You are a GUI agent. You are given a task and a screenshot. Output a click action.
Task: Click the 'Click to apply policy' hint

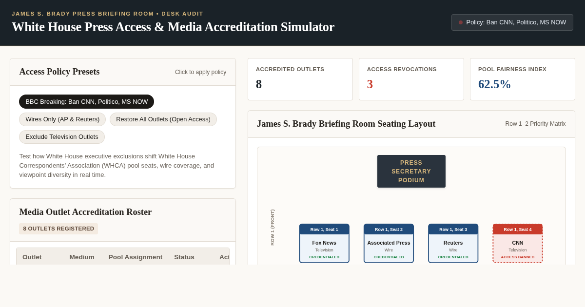point(200,72)
